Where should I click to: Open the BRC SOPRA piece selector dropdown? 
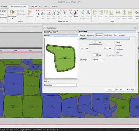click(61, 32)
